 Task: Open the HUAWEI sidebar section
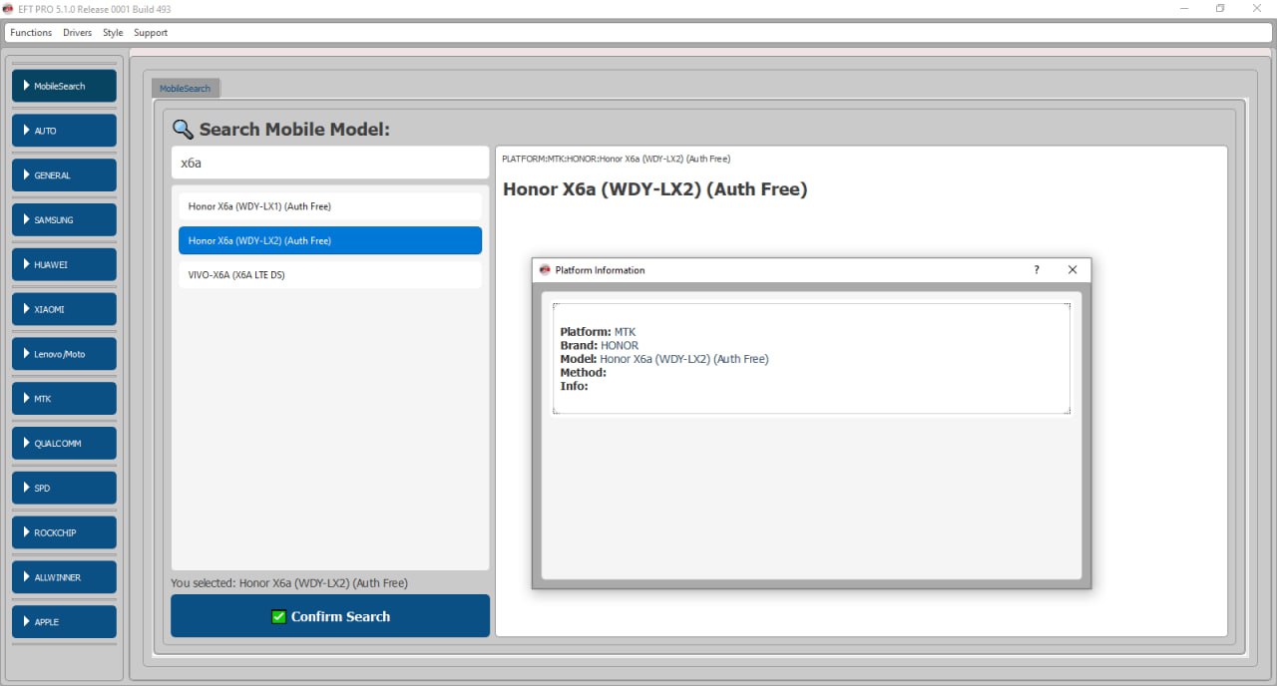coord(64,264)
